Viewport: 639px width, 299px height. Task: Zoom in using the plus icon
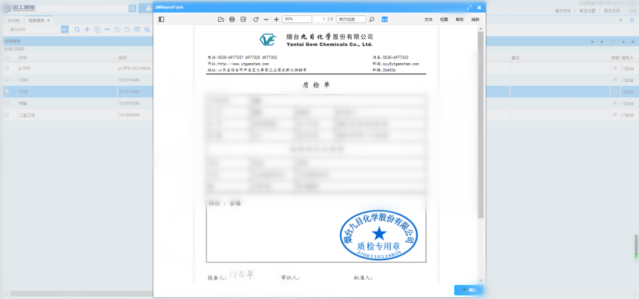point(276,19)
